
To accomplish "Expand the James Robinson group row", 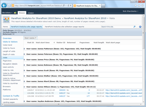I will tap(24, 65).
